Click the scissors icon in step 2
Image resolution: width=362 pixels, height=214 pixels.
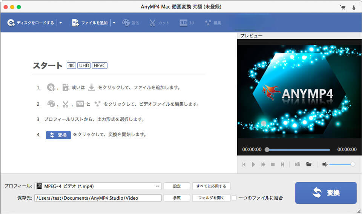click(x=66, y=104)
